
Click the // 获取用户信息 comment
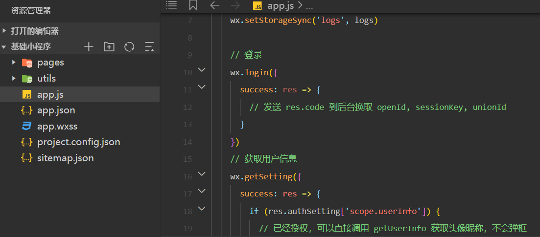click(264, 159)
